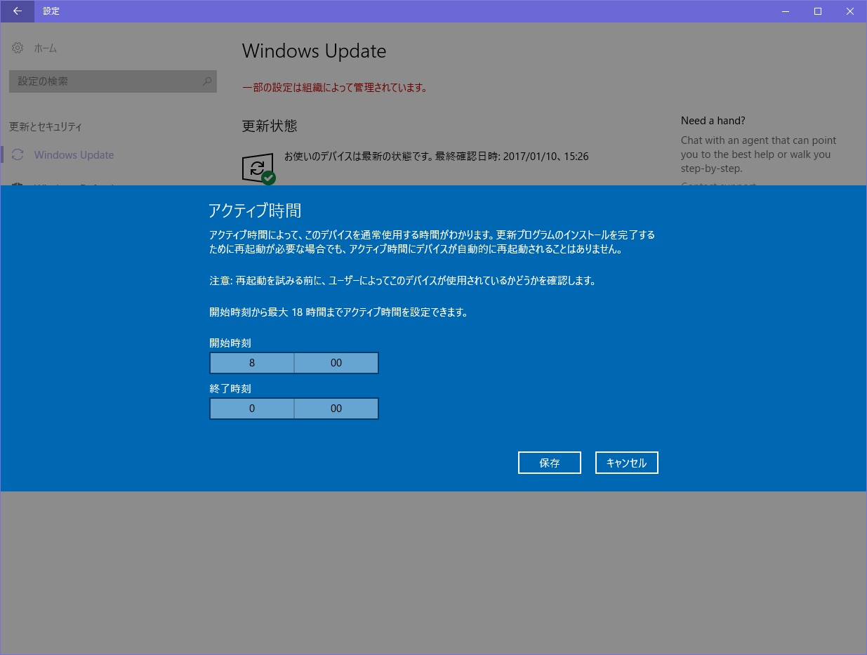Open the start time minutes picker

(x=336, y=363)
